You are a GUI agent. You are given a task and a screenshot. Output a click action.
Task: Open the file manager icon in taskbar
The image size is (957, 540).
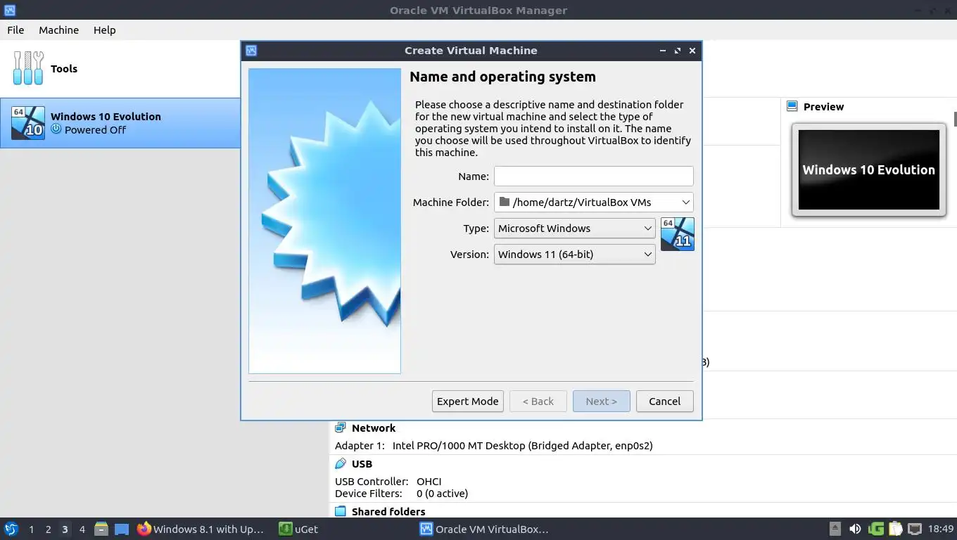[x=101, y=529]
